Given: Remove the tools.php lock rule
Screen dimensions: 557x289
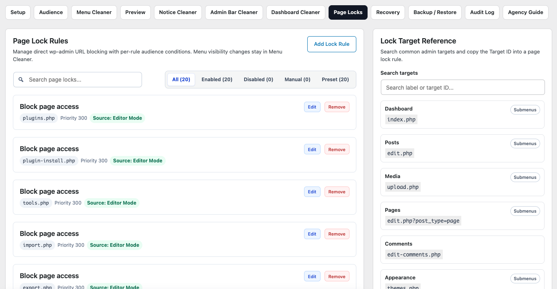Looking at the screenshot, I should pos(337,192).
